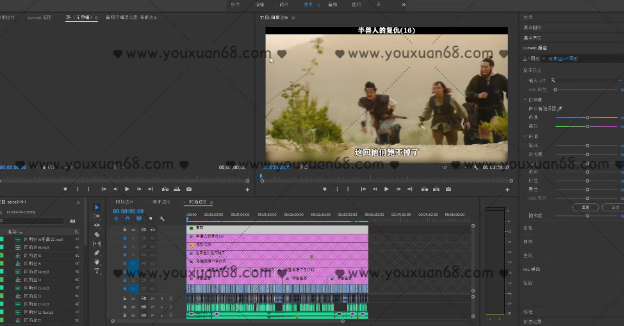624x326 pixels.
Task: Select the Type tool
Action: [x=97, y=271]
